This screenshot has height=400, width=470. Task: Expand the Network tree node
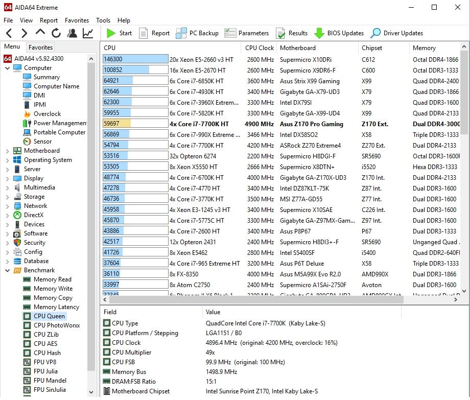(x=8, y=206)
